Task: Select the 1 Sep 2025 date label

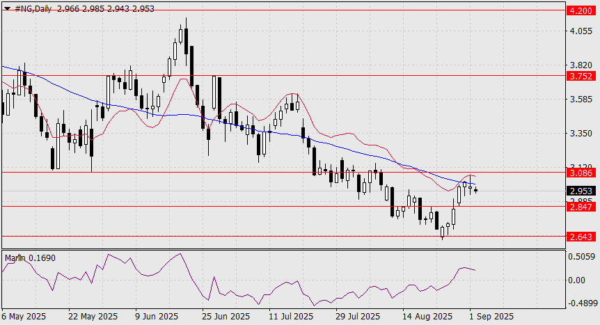Action: click(491, 317)
